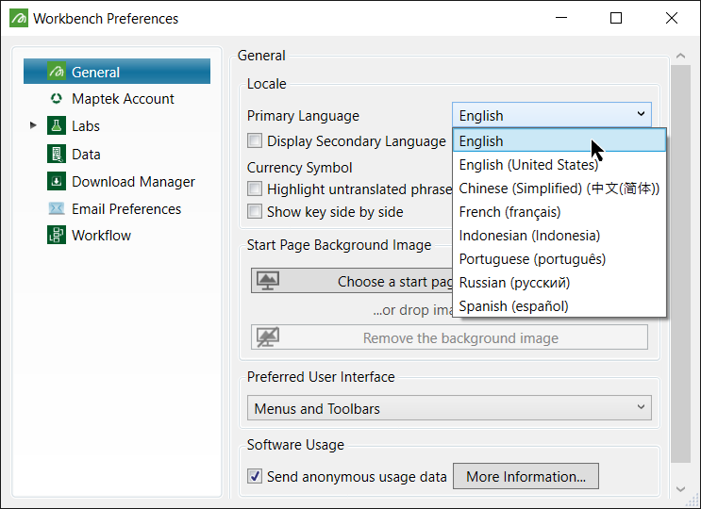Image resolution: width=701 pixels, height=509 pixels.
Task: Expand the Labs tree node arrow
Action: [33, 125]
